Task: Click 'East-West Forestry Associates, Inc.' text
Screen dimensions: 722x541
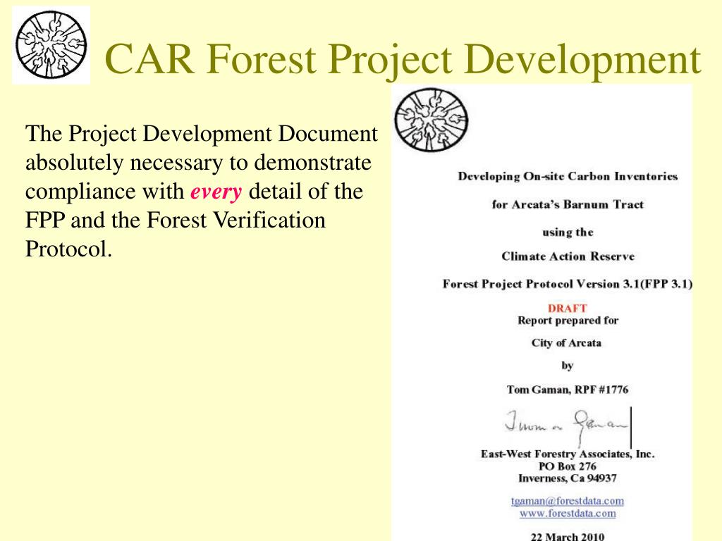Action: [x=568, y=454]
